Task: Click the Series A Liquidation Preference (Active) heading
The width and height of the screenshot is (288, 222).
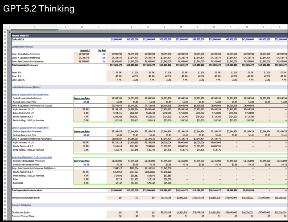Action: tap(30, 128)
